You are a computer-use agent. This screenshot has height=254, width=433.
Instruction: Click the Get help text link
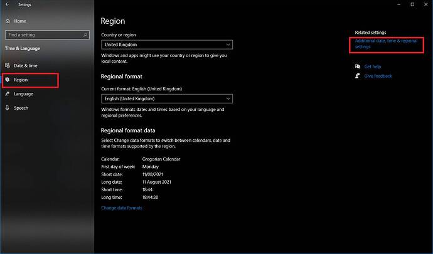click(373, 66)
